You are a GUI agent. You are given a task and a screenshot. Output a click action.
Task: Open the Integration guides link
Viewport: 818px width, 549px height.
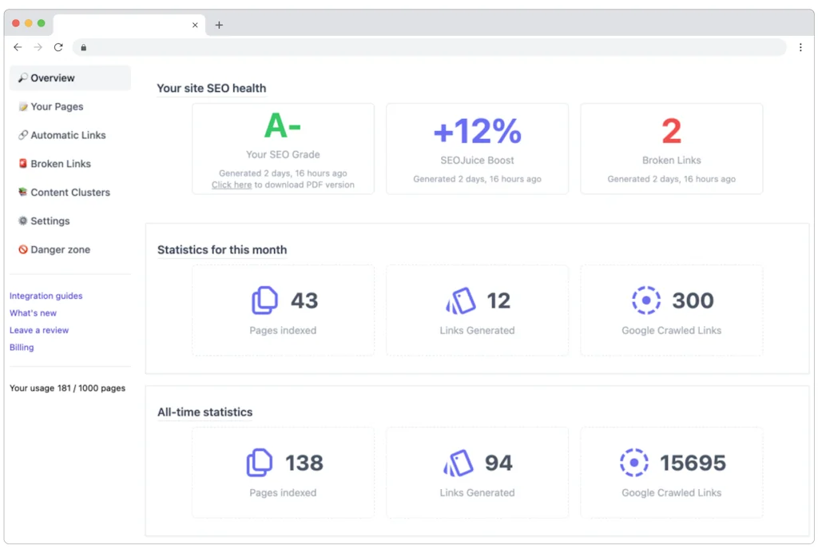(46, 296)
